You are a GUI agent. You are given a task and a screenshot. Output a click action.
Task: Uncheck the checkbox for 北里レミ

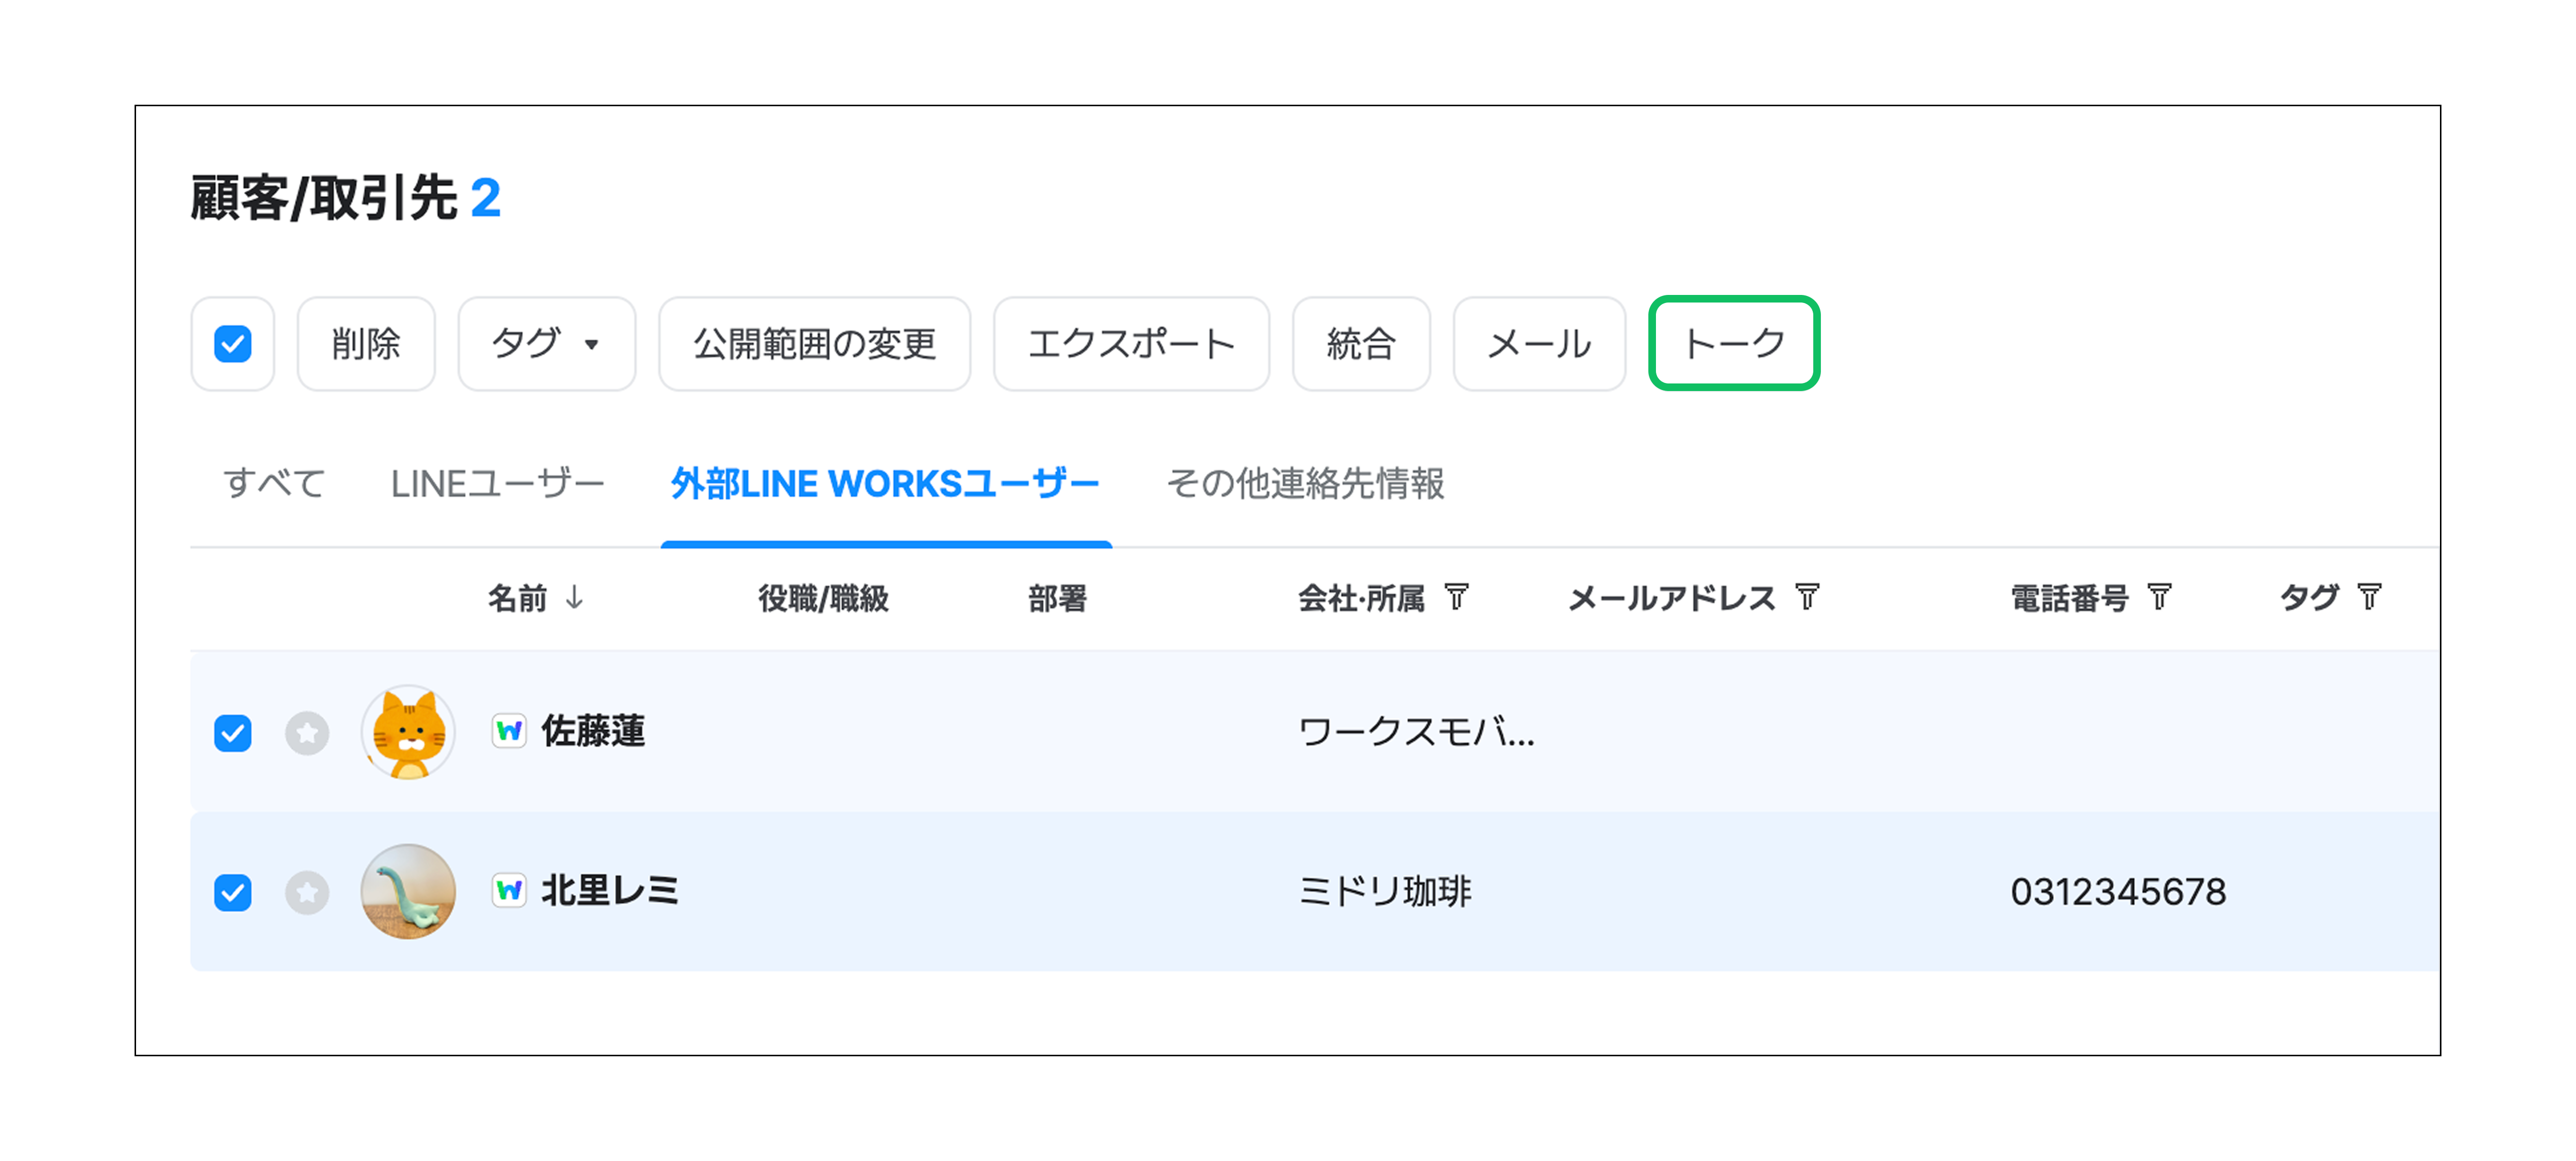pos(233,892)
